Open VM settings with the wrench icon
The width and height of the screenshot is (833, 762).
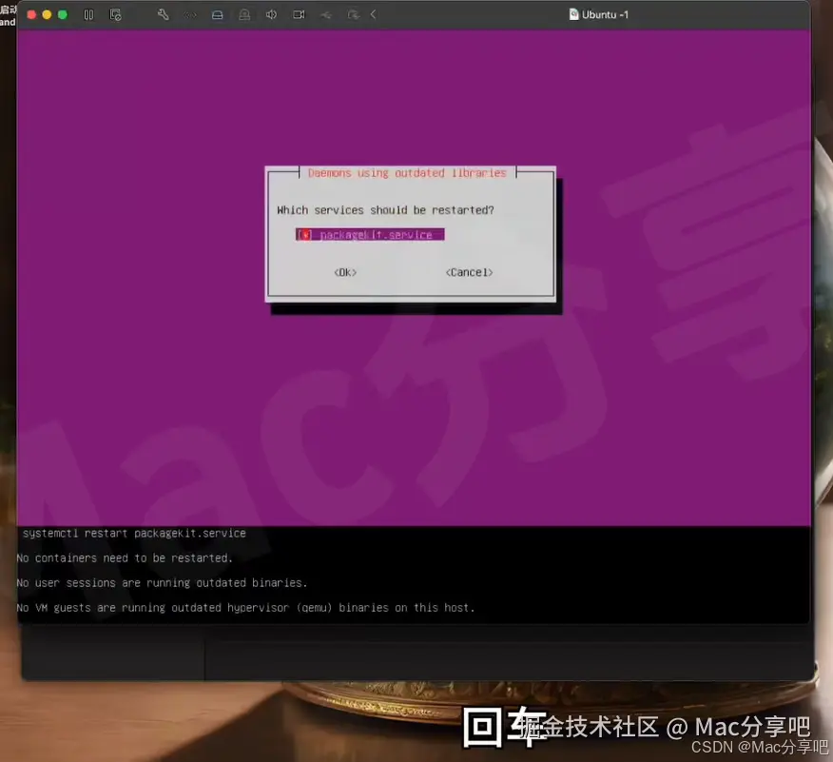click(164, 14)
